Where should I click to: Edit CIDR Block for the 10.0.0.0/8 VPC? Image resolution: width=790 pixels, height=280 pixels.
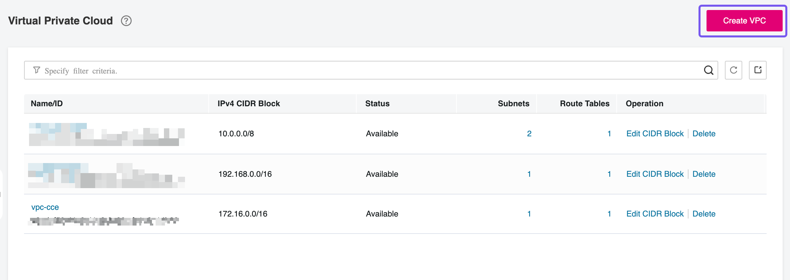point(655,134)
